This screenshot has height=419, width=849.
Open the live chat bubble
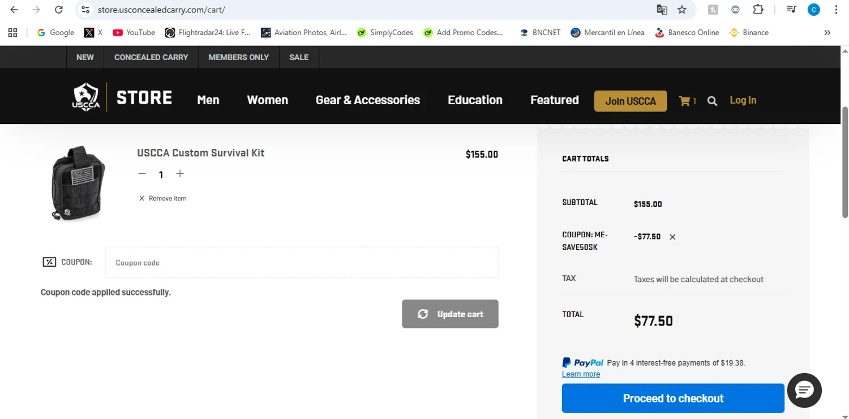pos(804,390)
